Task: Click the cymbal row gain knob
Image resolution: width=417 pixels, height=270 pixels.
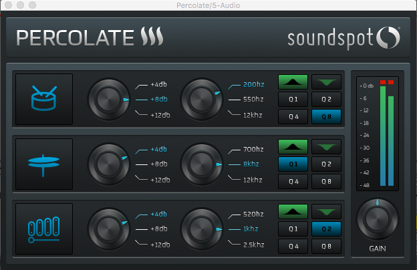Action: pos(108,164)
